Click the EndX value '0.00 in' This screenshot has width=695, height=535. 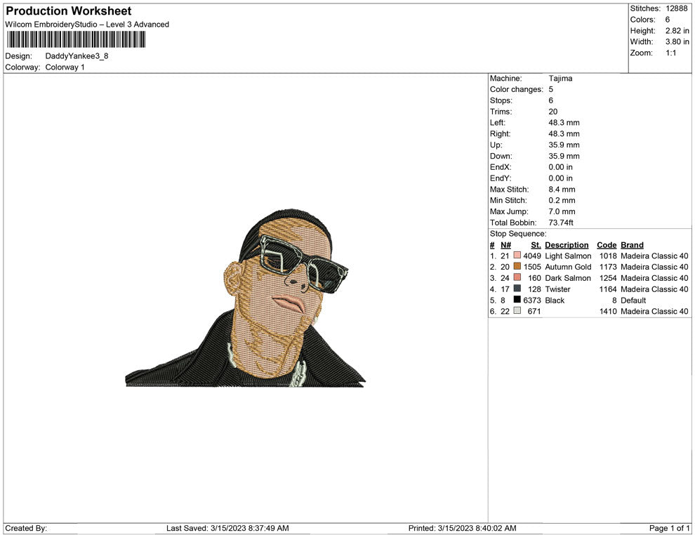point(560,167)
